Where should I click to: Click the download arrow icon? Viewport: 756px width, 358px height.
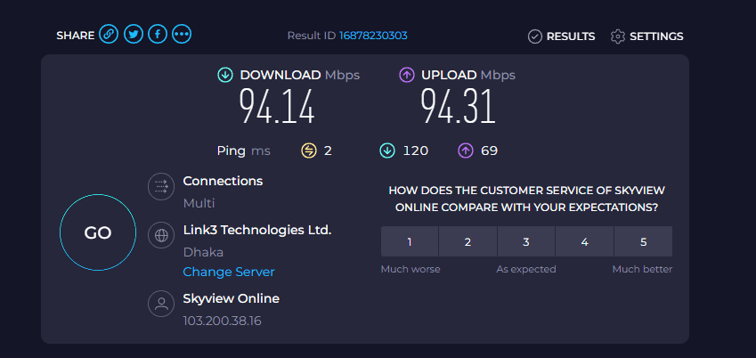click(225, 75)
